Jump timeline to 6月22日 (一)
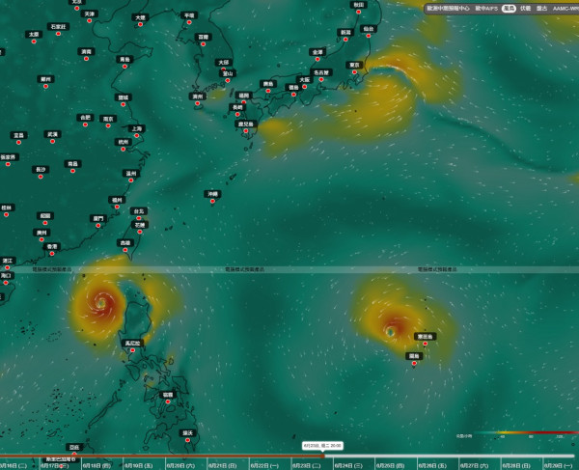579x470 pixels. click(264, 465)
